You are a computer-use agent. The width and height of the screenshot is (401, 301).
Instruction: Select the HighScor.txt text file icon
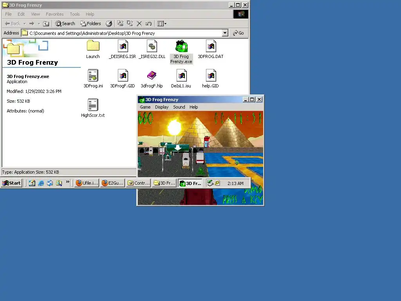tap(93, 105)
